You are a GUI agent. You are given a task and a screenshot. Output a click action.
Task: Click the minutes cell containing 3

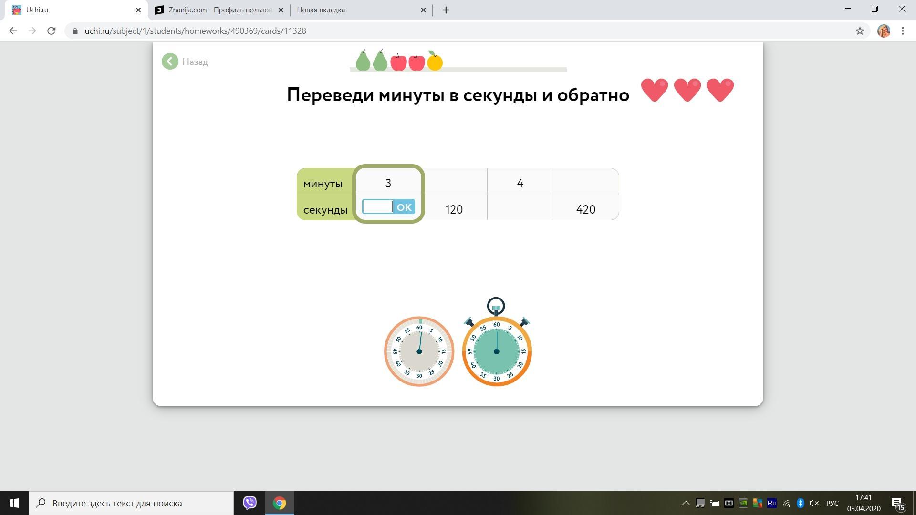pos(388,181)
